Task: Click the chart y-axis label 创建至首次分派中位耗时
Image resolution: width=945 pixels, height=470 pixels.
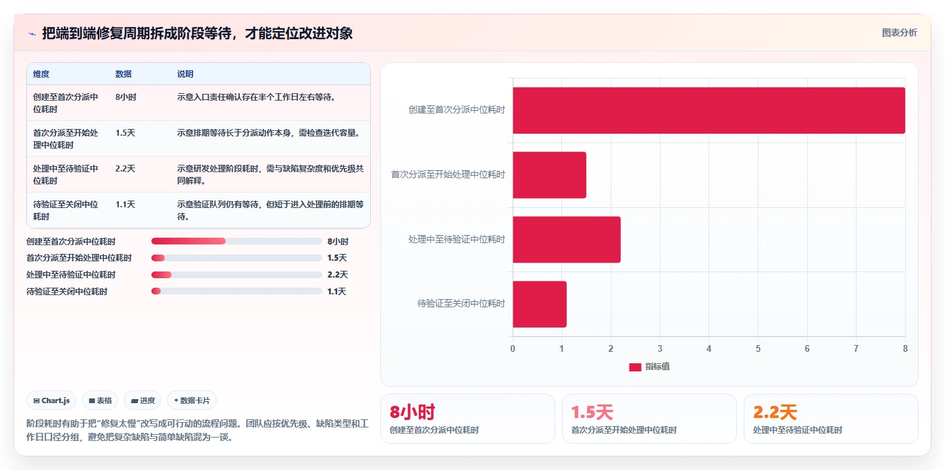Action: [x=457, y=109]
